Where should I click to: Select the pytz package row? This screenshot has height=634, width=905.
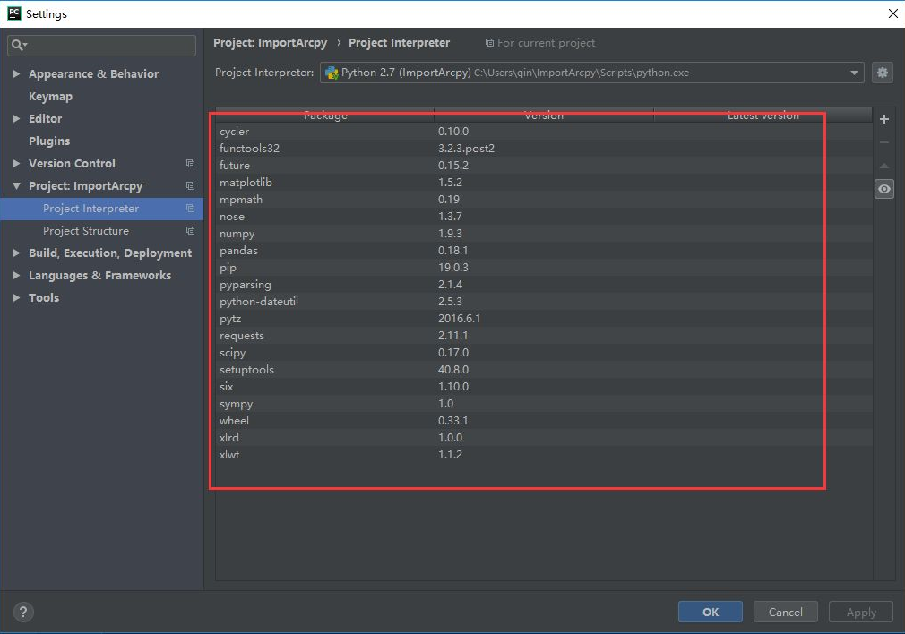(x=544, y=319)
